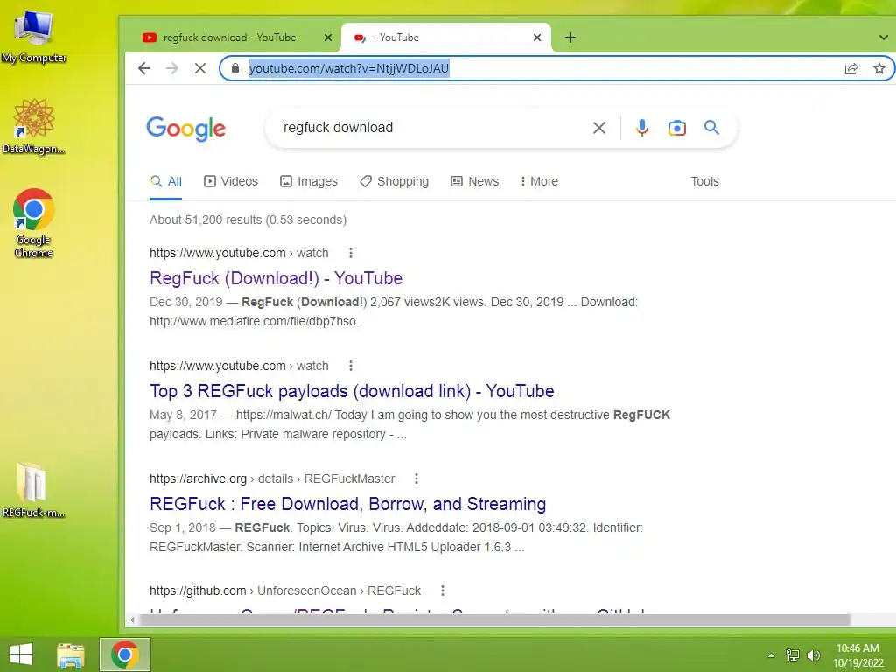896x672 pixels.
Task: Click the browser forward arrow
Action: 172,68
